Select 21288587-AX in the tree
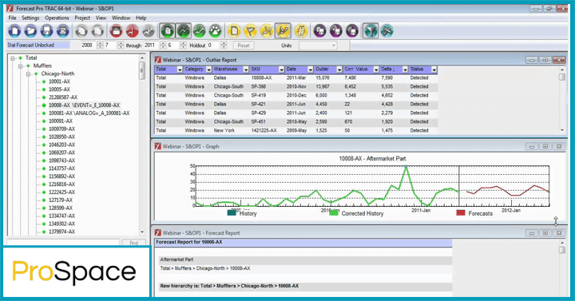 63,97
